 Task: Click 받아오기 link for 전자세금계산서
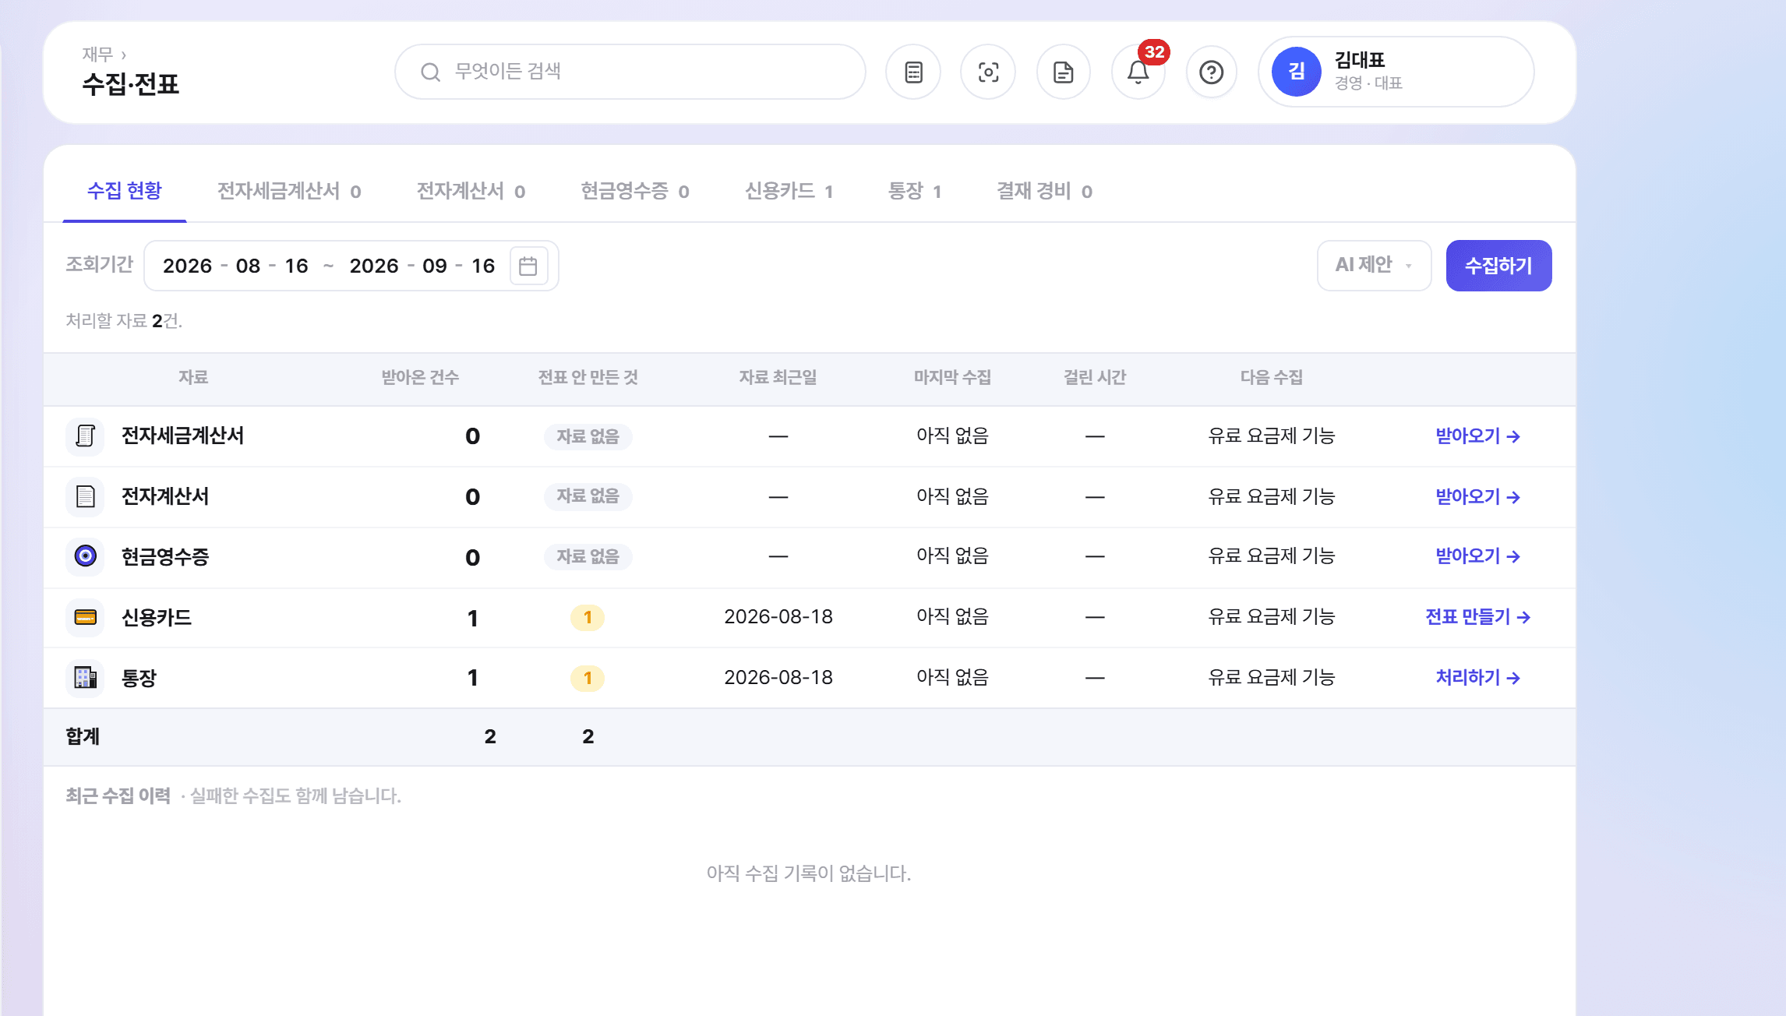click(1478, 436)
